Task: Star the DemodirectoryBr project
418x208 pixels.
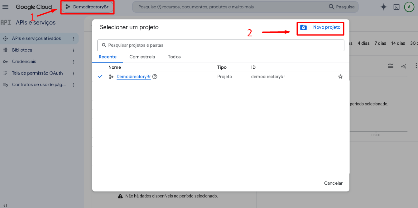Action: [x=340, y=76]
